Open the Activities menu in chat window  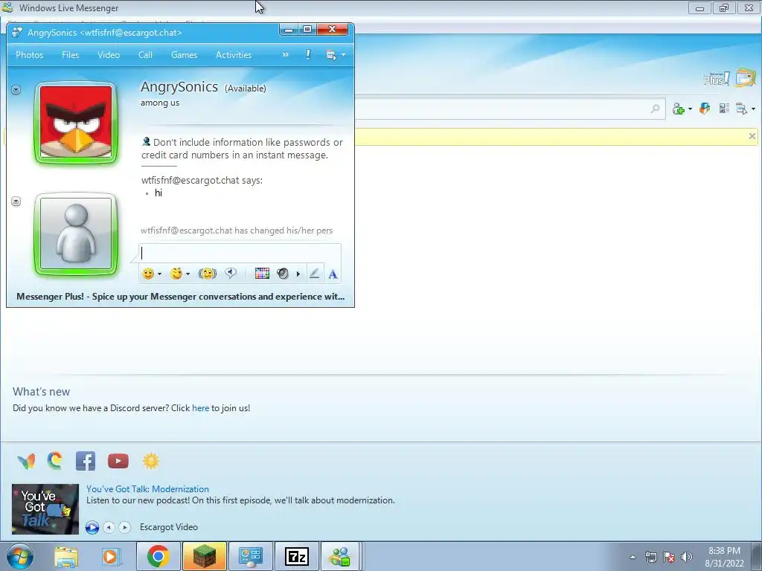point(234,55)
